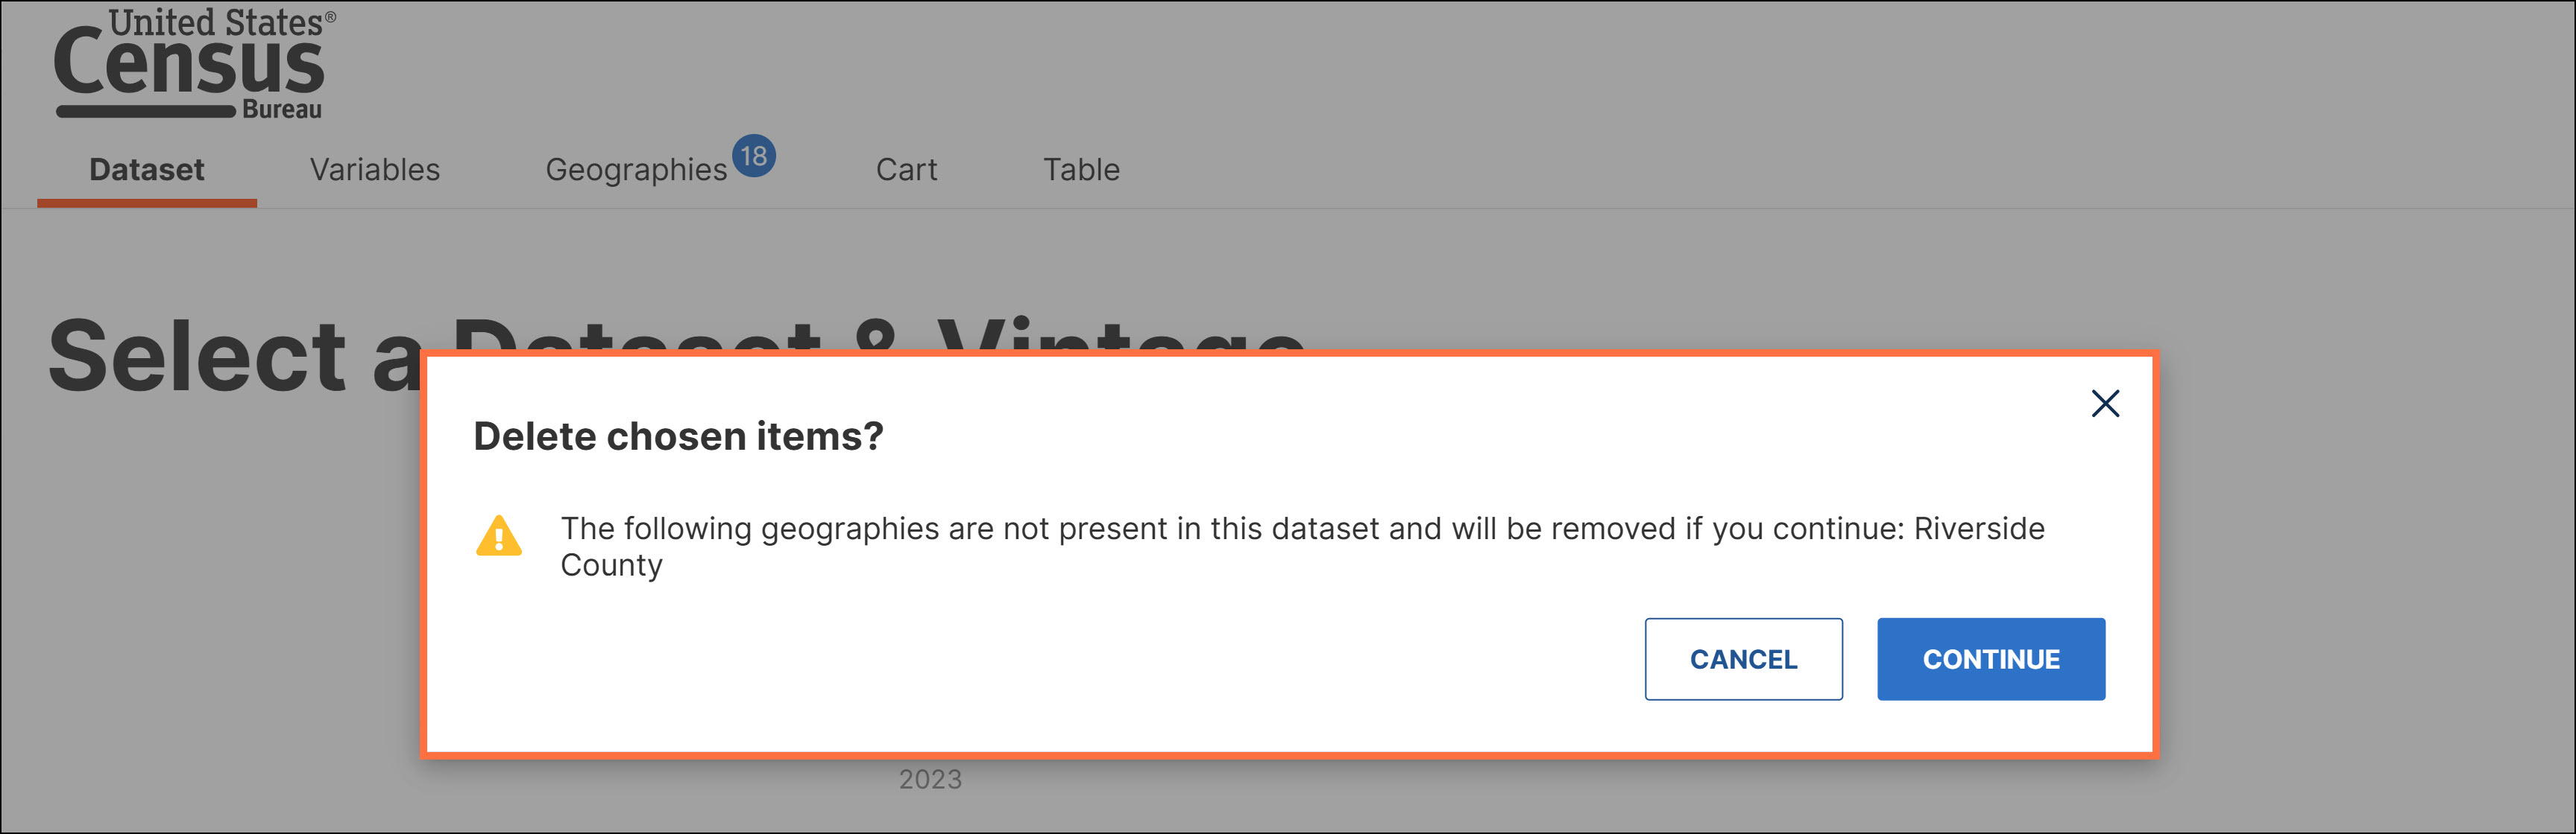Click the word "County" in the warning

click(x=611, y=565)
